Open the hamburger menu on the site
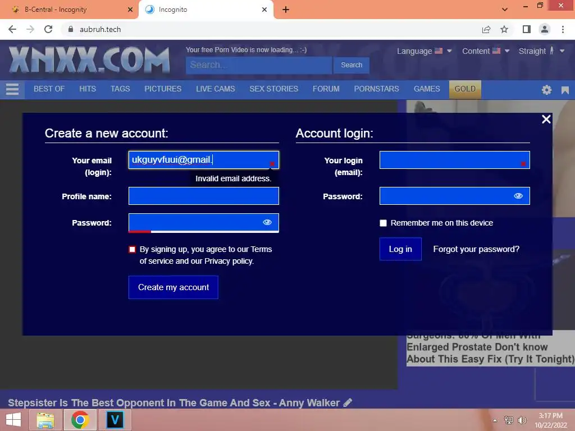Image resolution: width=575 pixels, height=431 pixels. tap(12, 89)
